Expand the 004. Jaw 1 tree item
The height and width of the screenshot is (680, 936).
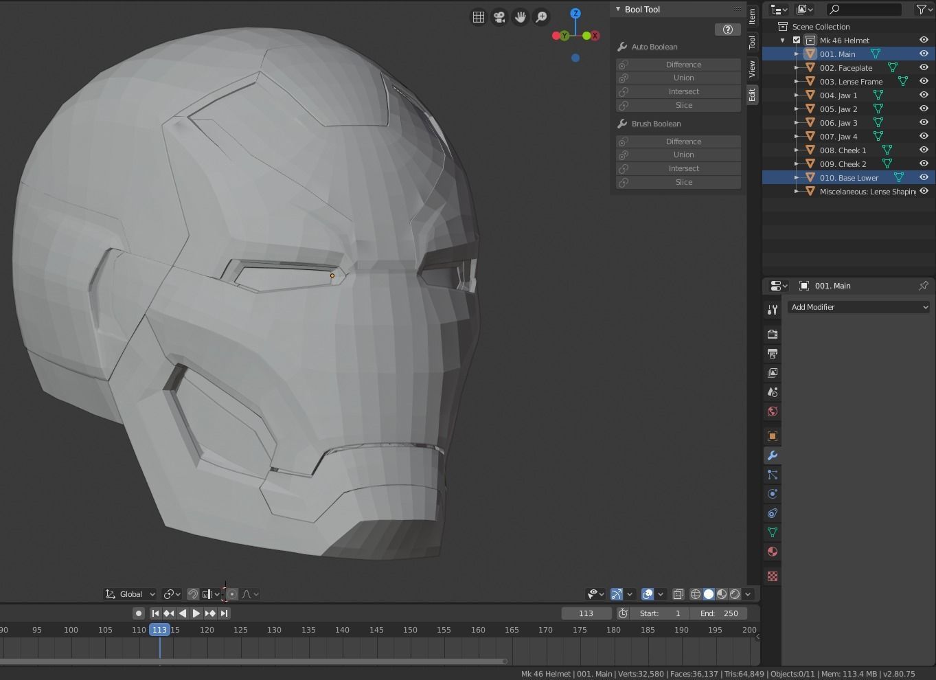coord(797,95)
